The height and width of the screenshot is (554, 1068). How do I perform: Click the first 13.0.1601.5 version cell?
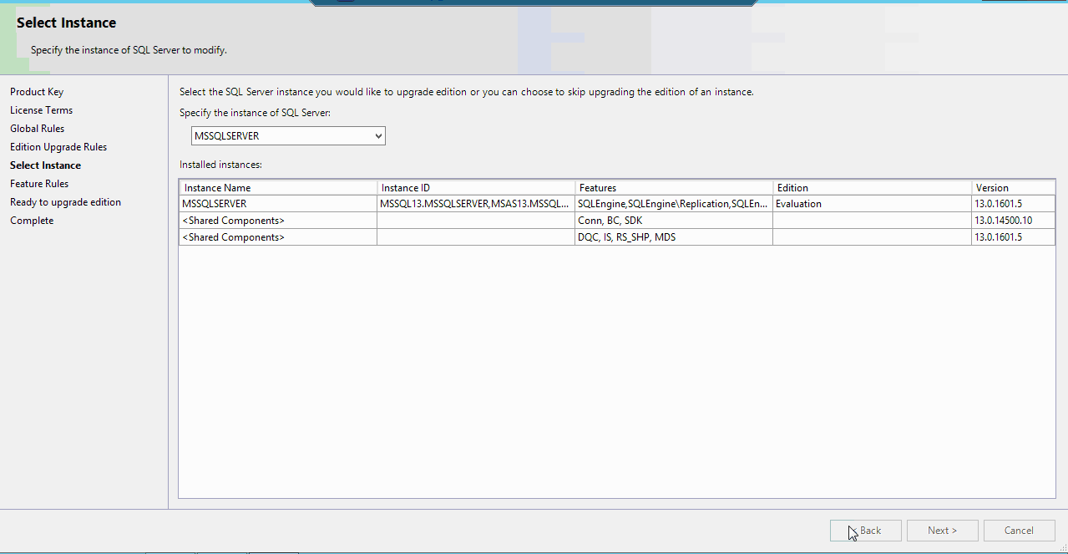coord(1014,204)
